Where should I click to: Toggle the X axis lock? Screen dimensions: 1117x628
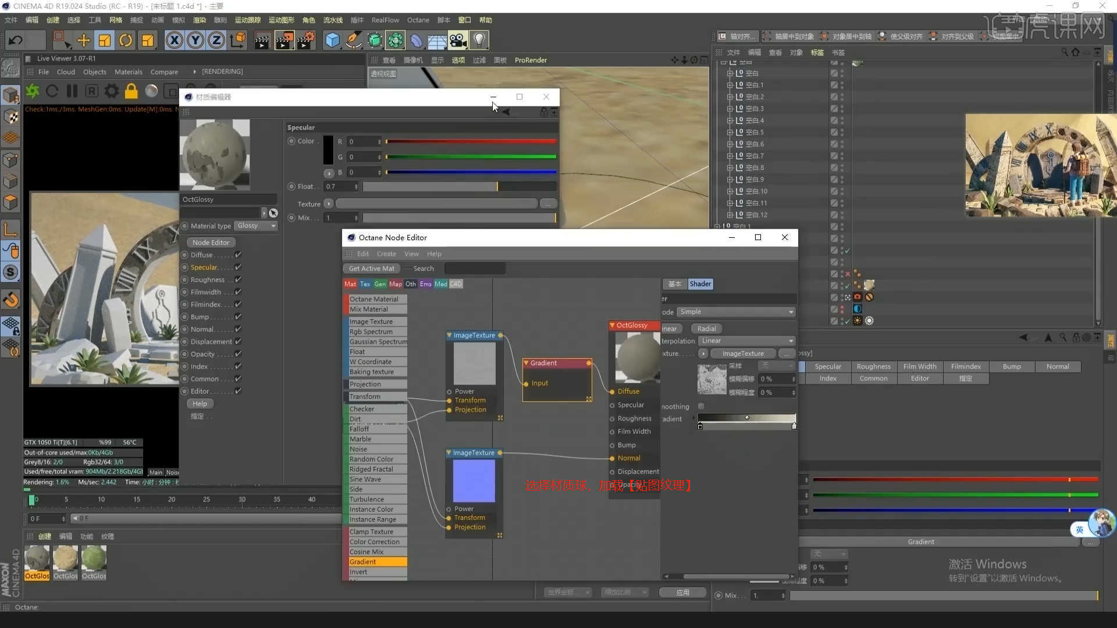pos(174,40)
